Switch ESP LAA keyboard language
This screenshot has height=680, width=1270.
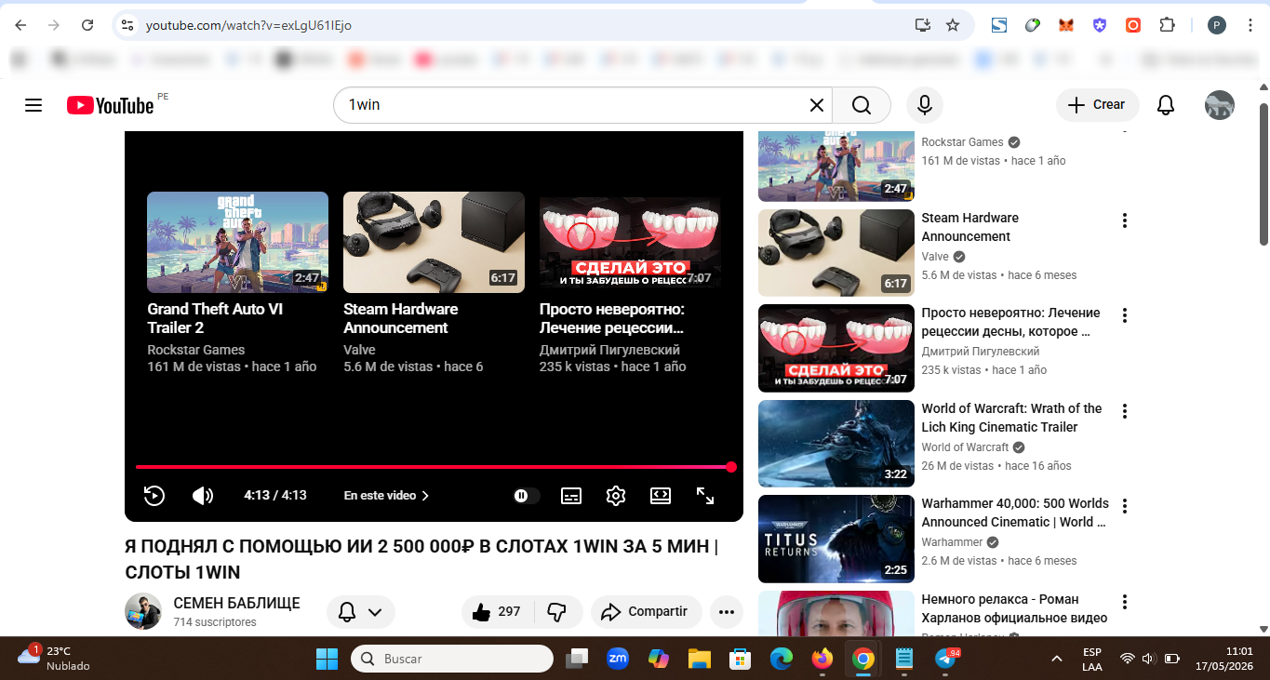pyautogui.click(x=1092, y=659)
